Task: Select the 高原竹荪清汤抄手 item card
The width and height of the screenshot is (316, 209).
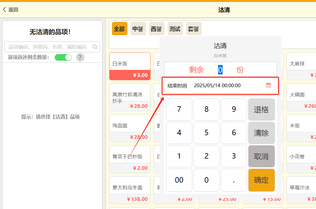Action: click(x=130, y=97)
